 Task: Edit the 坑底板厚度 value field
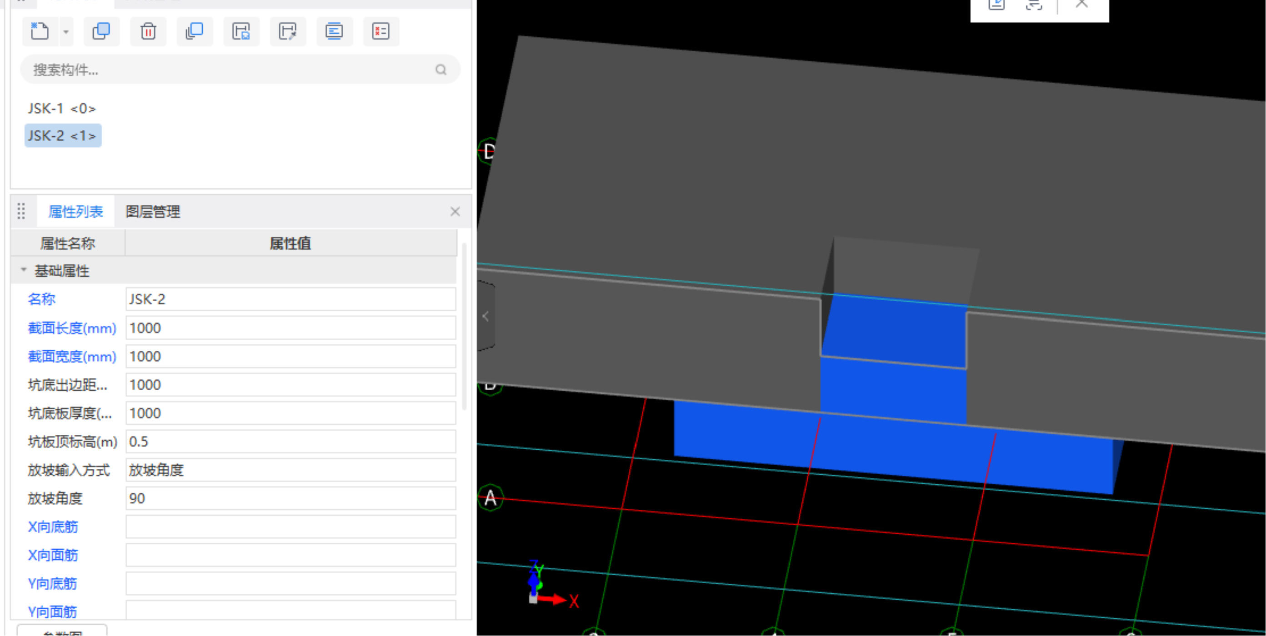(290, 413)
